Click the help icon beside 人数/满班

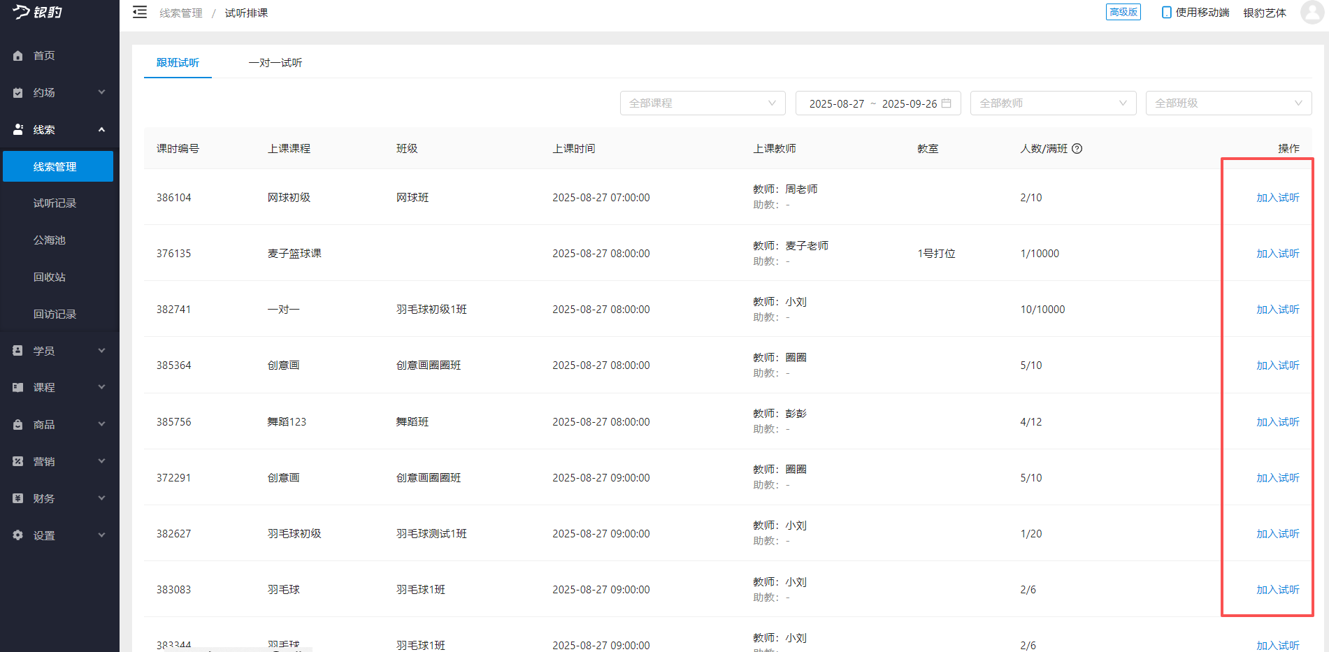click(x=1077, y=148)
